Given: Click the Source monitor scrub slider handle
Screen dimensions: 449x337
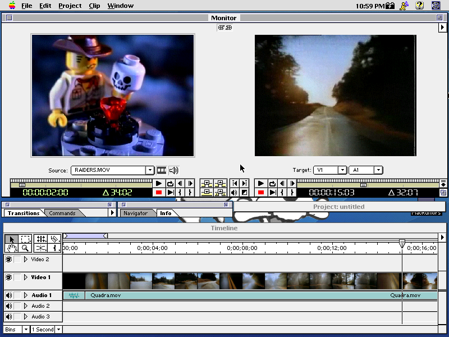Looking at the screenshot, I should pos(22,185).
